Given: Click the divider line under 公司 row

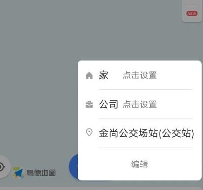Looking at the screenshot, I should pyautogui.click(x=146, y=119).
